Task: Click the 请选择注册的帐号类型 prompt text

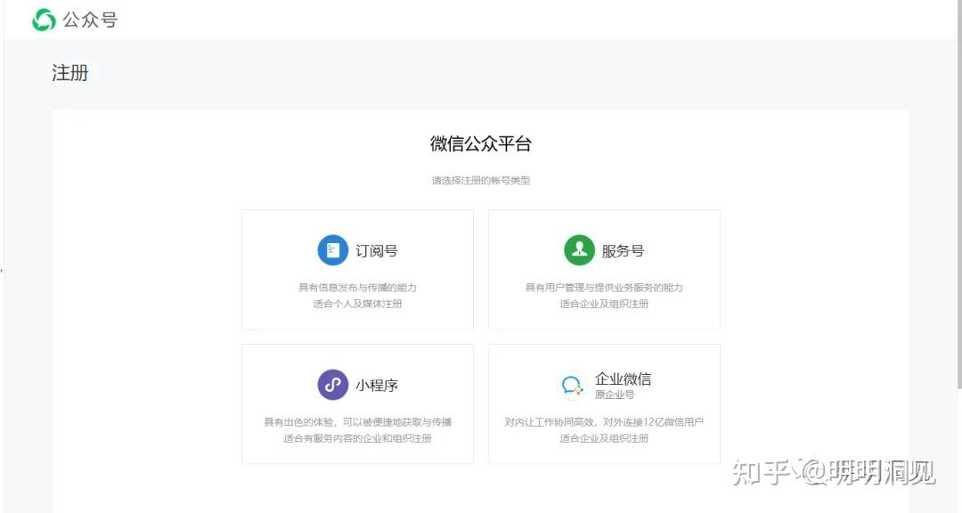Action: pyautogui.click(x=480, y=181)
